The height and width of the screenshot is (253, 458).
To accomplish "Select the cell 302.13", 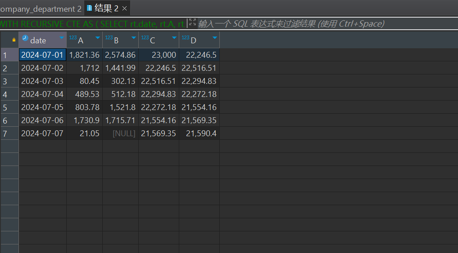I will (120, 81).
